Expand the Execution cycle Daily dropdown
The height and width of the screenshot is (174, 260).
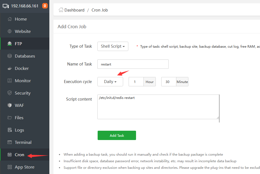[110, 82]
